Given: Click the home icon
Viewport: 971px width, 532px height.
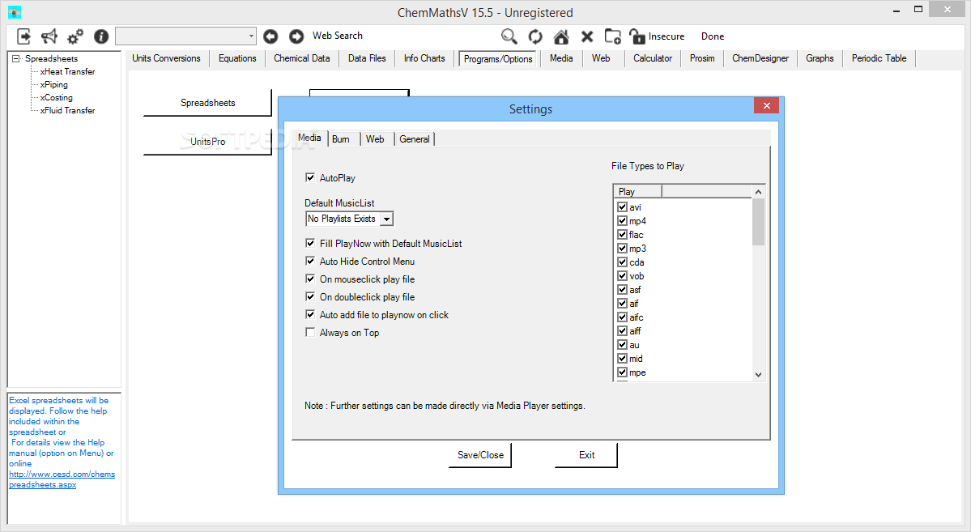Looking at the screenshot, I should [561, 36].
